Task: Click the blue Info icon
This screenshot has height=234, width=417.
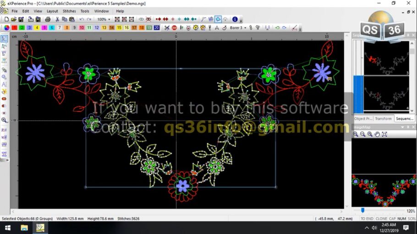Action: coord(235,19)
